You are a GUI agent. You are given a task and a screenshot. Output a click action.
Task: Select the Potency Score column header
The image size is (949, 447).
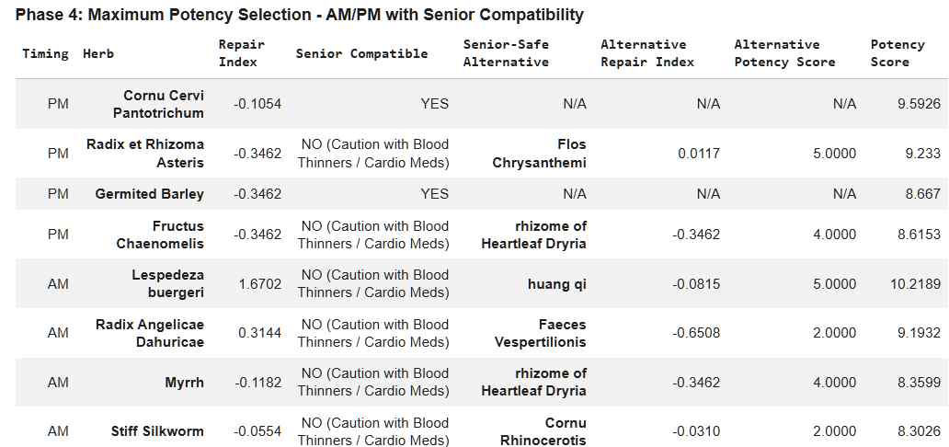[897, 53]
